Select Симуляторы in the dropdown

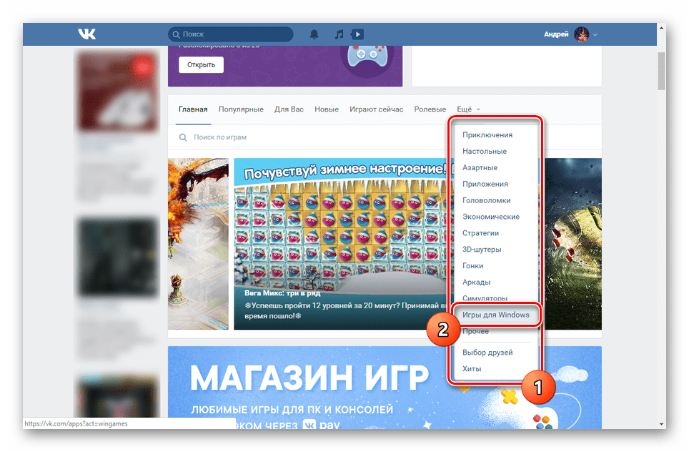click(x=485, y=298)
